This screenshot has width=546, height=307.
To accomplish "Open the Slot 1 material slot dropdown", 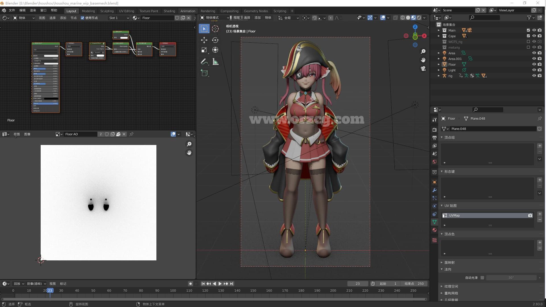I will click(x=119, y=18).
